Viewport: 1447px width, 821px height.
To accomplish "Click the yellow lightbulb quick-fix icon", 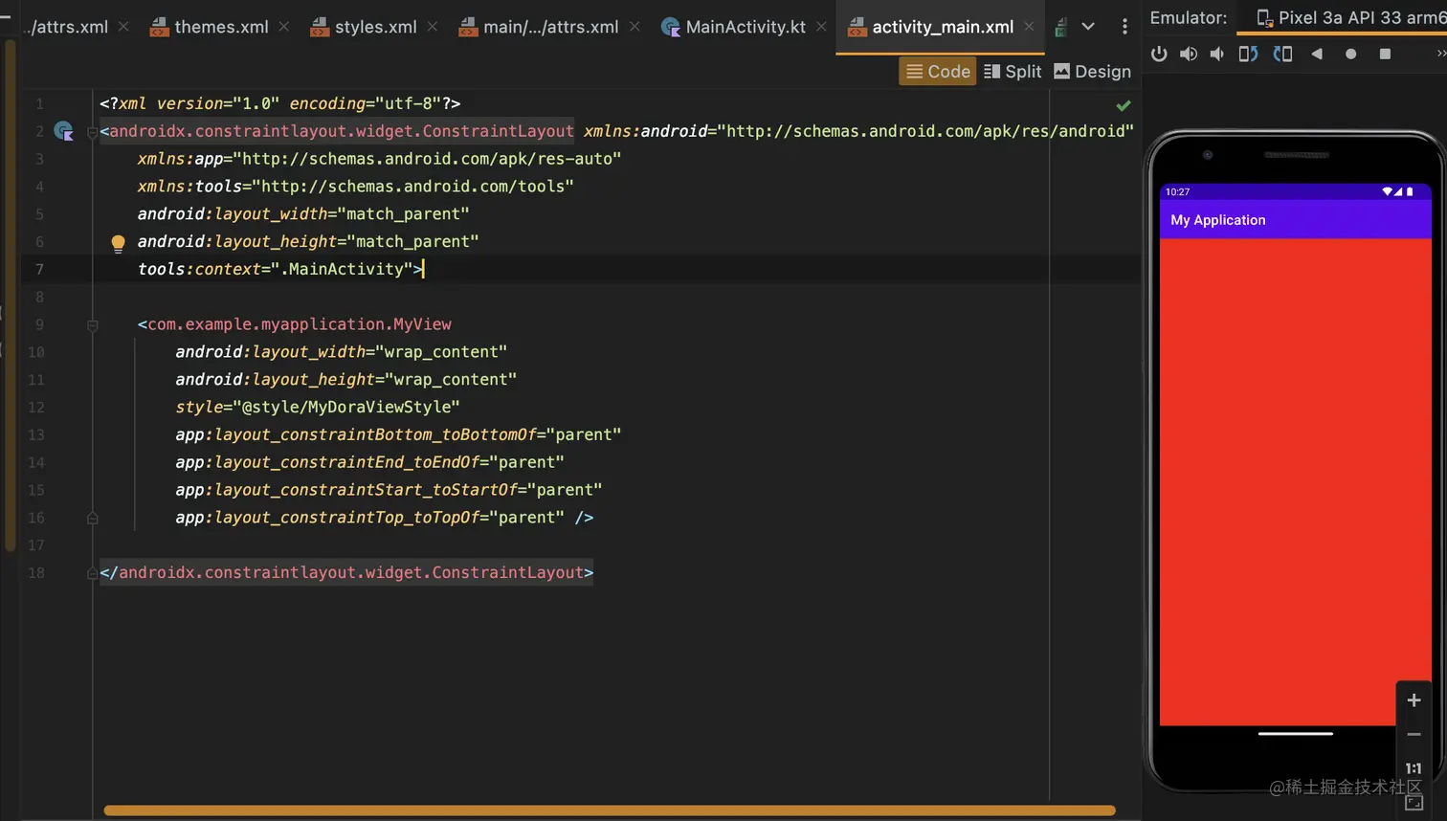I will tap(118, 243).
